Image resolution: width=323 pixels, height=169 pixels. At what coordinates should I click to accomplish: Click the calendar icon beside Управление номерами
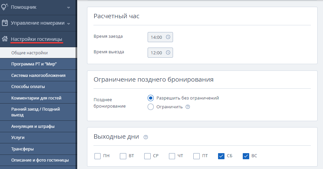pyautogui.click(x=5, y=23)
